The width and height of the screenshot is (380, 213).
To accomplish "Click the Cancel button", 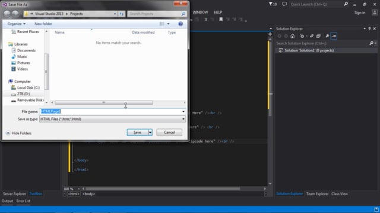I will (x=169, y=133).
